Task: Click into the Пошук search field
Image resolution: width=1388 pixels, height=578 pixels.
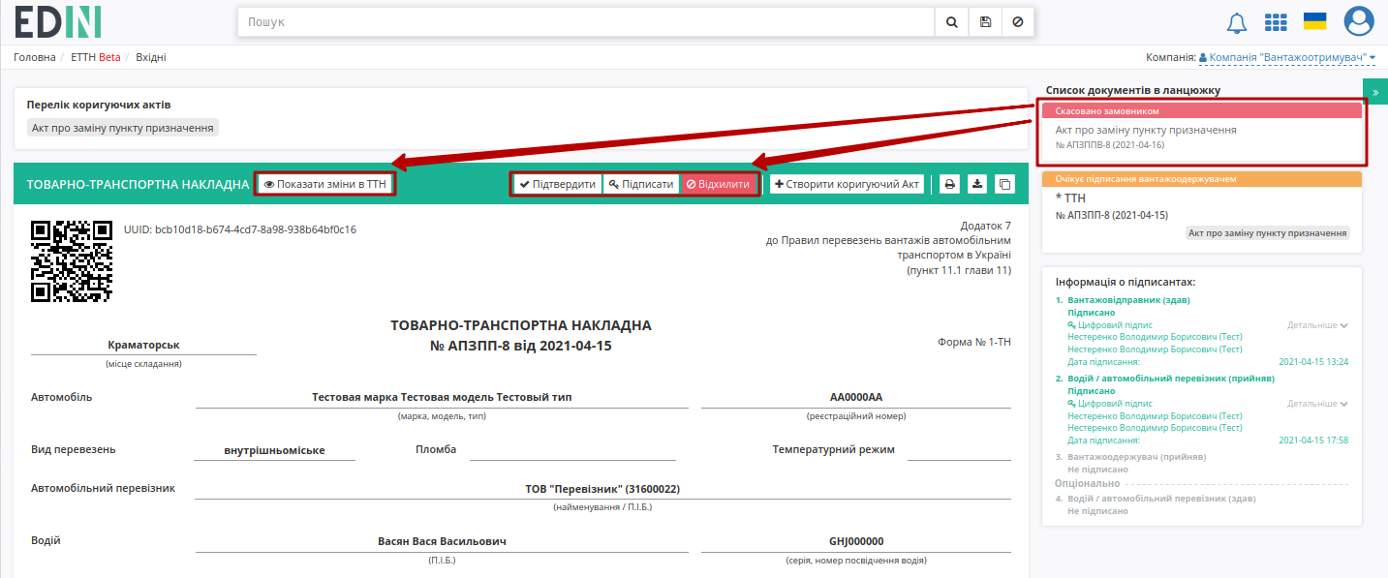Action: point(586,21)
